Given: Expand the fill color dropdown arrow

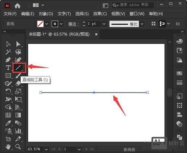Looking at the screenshot, I should click(47, 24).
